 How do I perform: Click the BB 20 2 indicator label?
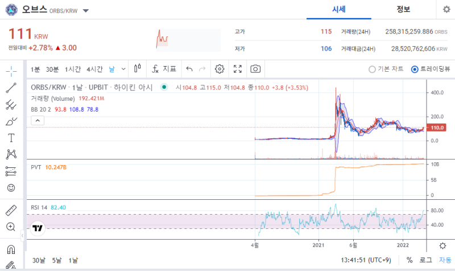pos(41,109)
